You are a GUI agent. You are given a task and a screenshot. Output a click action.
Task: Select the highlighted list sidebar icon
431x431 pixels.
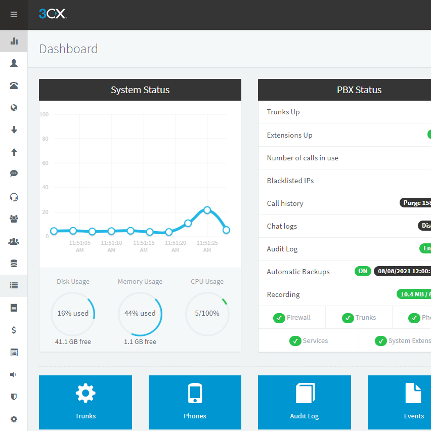(x=14, y=286)
